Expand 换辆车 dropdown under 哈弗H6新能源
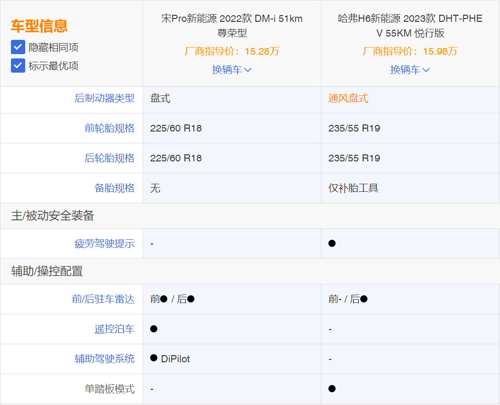 410,70
